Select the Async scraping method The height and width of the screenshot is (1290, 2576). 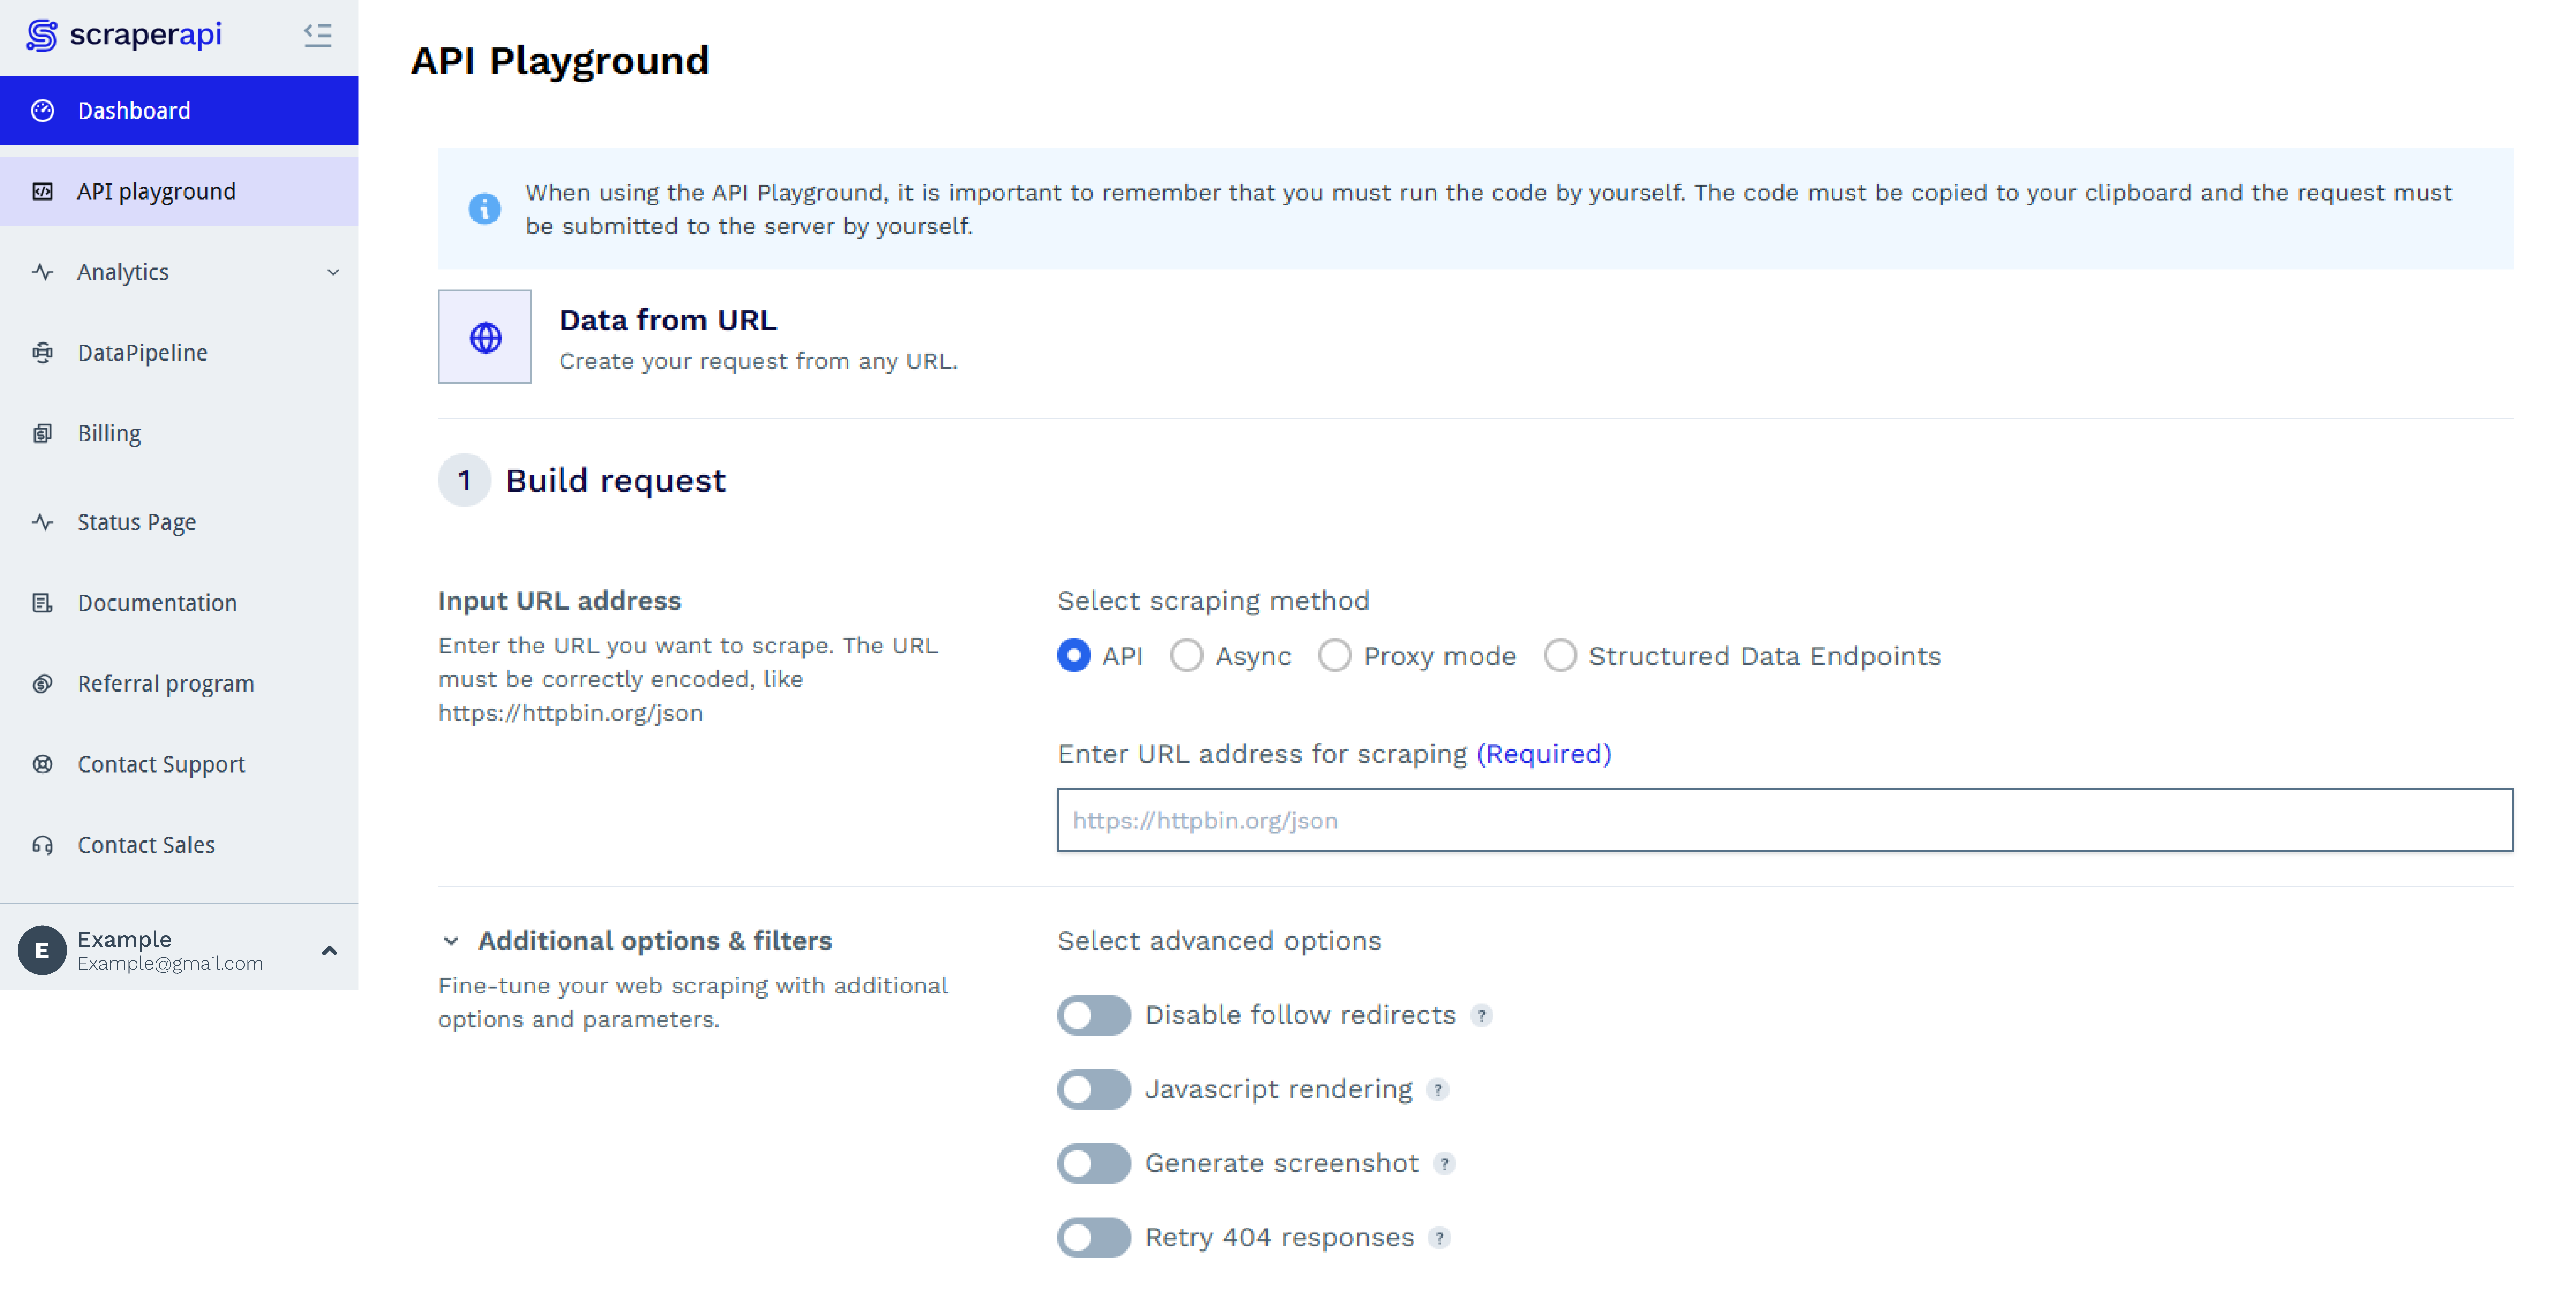pyautogui.click(x=1187, y=656)
